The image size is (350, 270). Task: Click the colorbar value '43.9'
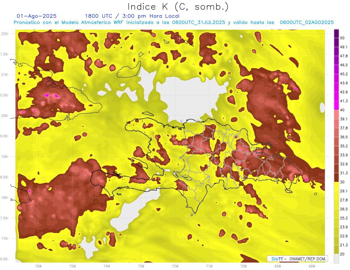pyautogui.click(x=344, y=83)
